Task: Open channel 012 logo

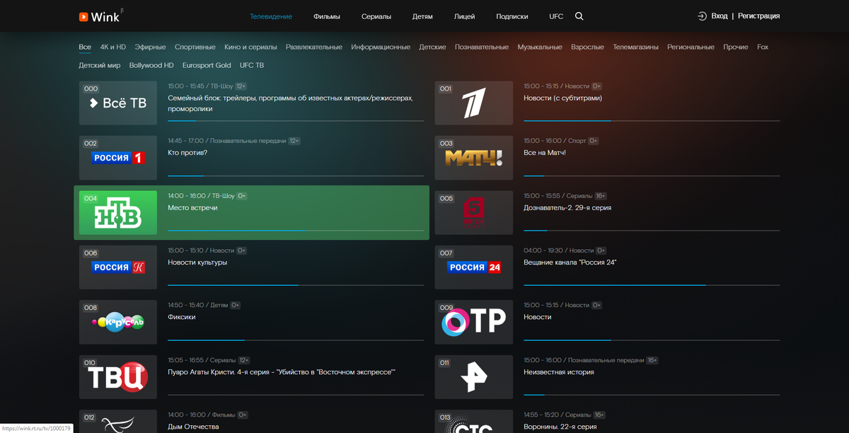Action: click(118, 422)
